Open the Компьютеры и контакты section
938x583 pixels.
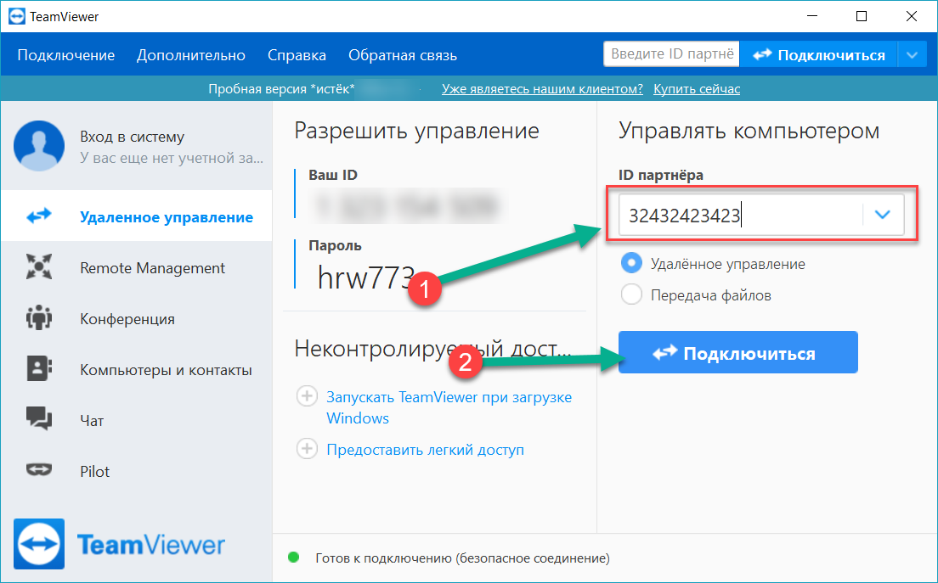tap(137, 368)
